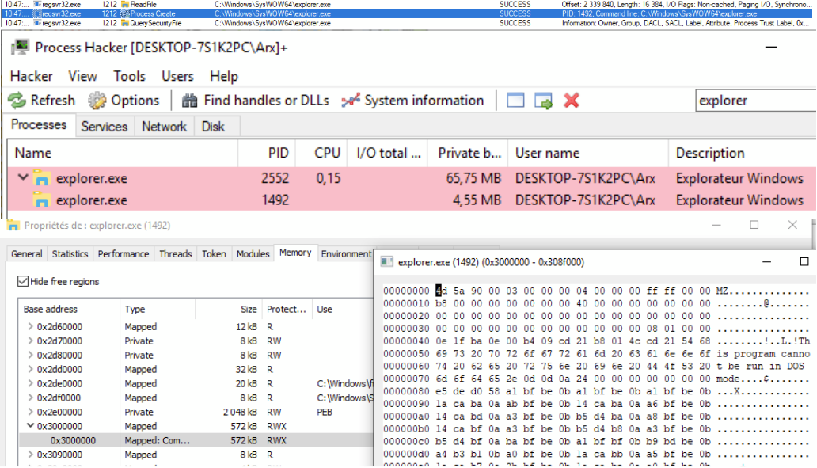Expand memory region 0x2dd0000

pyautogui.click(x=30, y=370)
